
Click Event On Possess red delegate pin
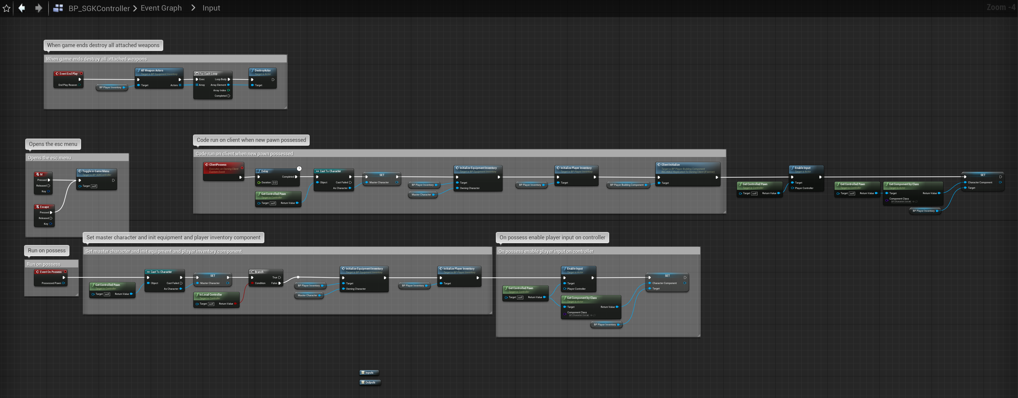click(65, 272)
